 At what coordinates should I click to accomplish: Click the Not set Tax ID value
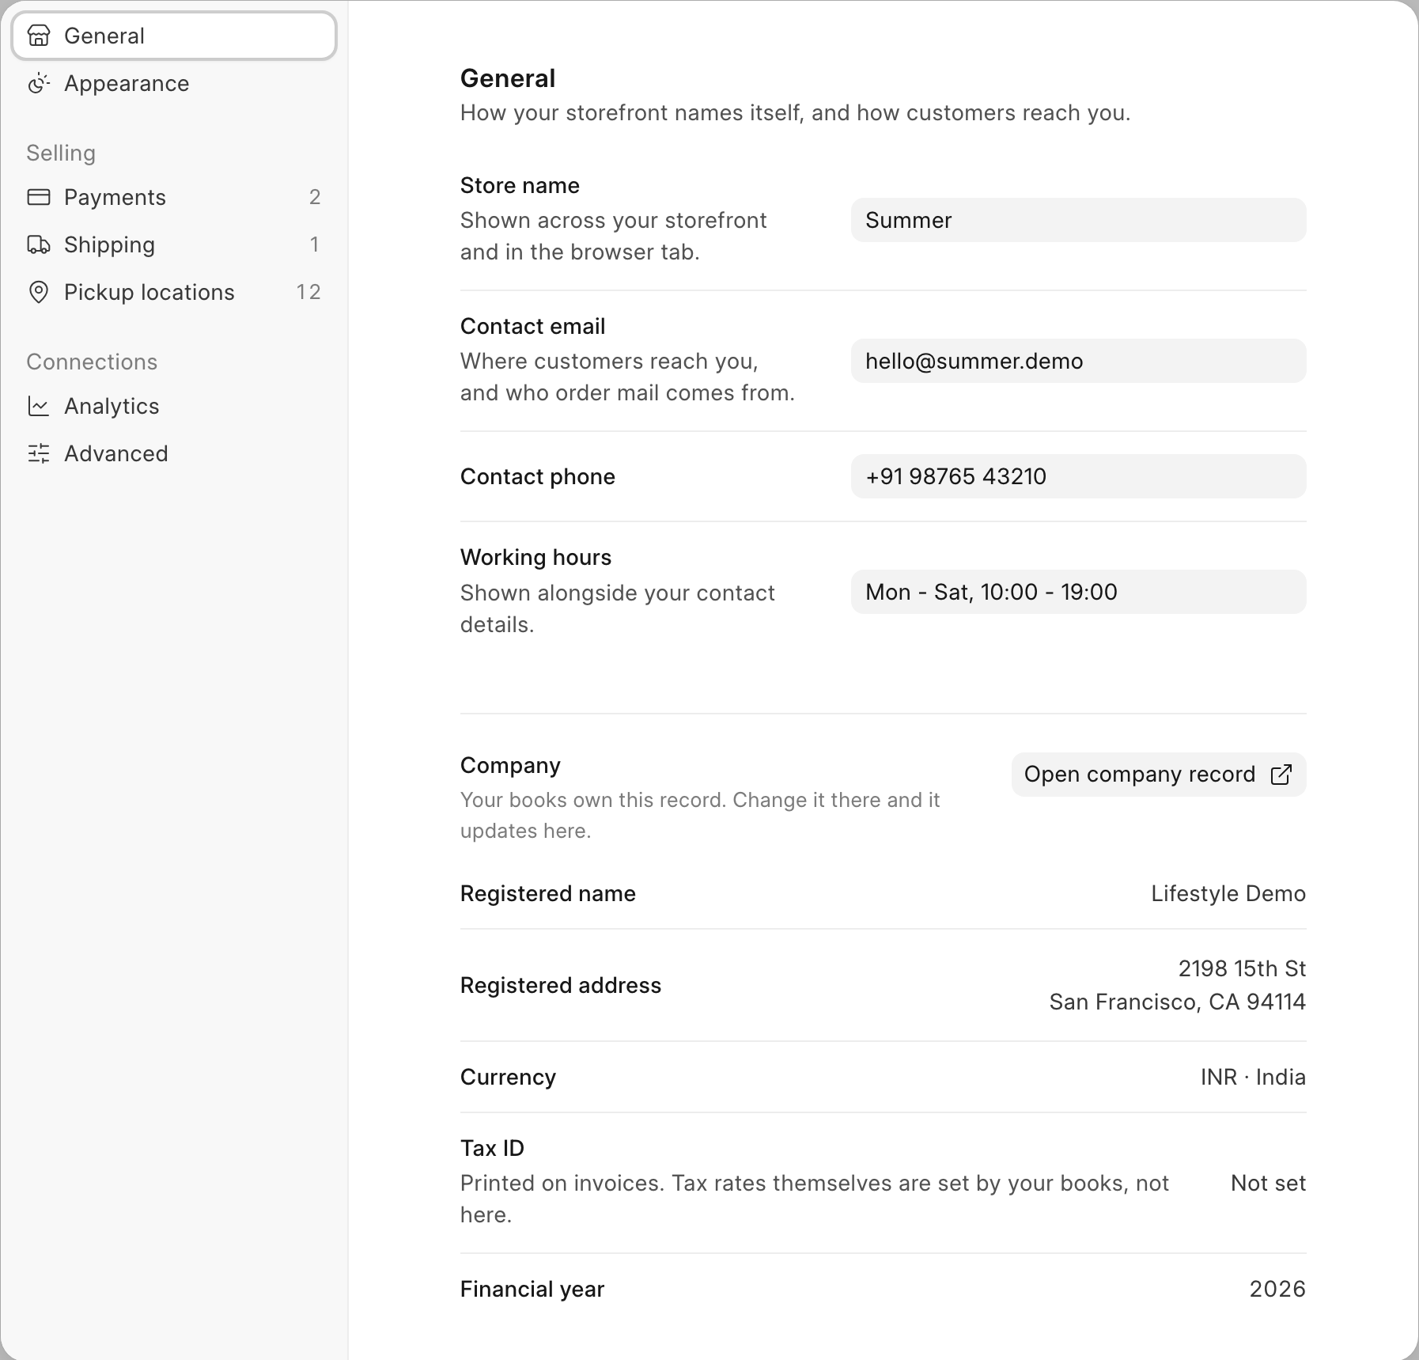pyautogui.click(x=1269, y=1183)
